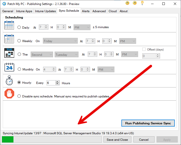Switch to the General tab
The height and width of the screenshot is (145, 181).
coord(8,11)
